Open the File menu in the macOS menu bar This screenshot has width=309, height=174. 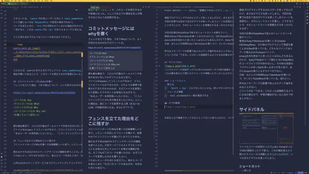point(12,1)
